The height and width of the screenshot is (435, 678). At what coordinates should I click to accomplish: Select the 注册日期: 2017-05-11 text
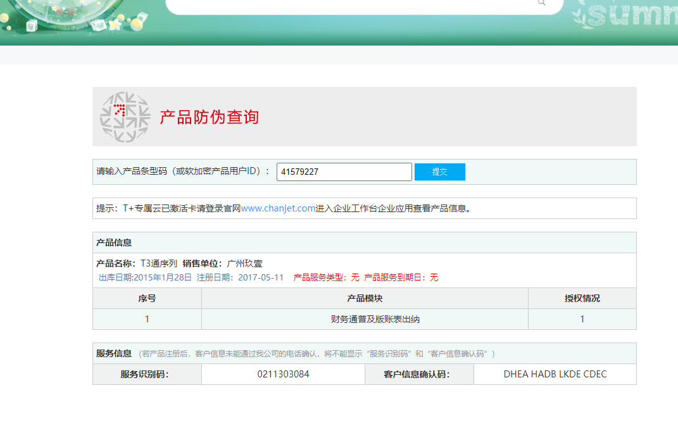point(240,277)
